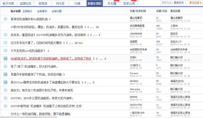
Task: Open author 福山老寨顶 profile link
Action: (x=136, y=18)
